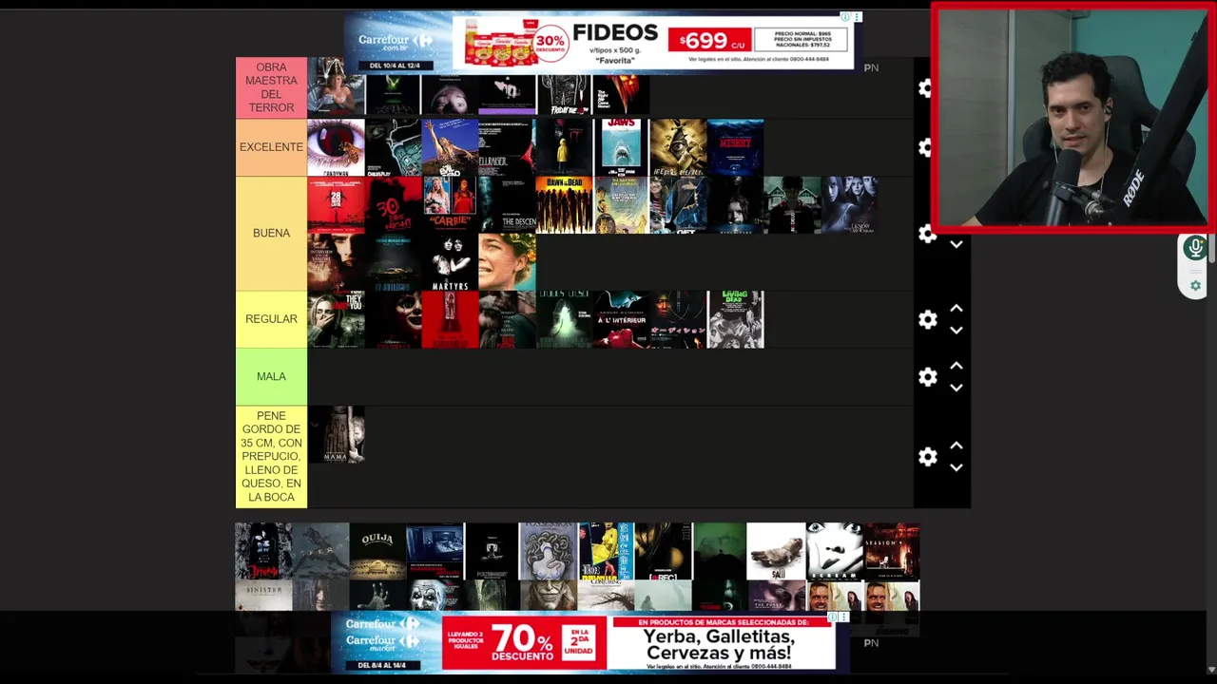Select the Martyrs poster
The image size is (1217, 684).
tap(450, 262)
